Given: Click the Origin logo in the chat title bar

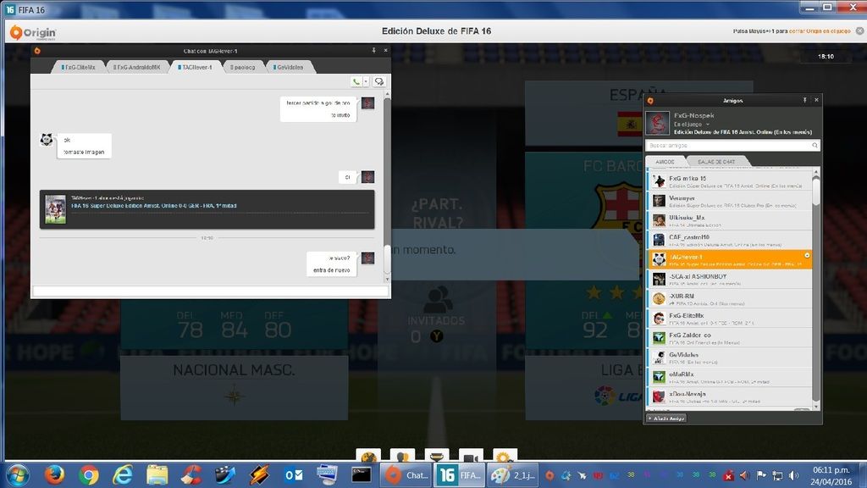Looking at the screenshot, I should pyautogui.click(x=37, y=51).
